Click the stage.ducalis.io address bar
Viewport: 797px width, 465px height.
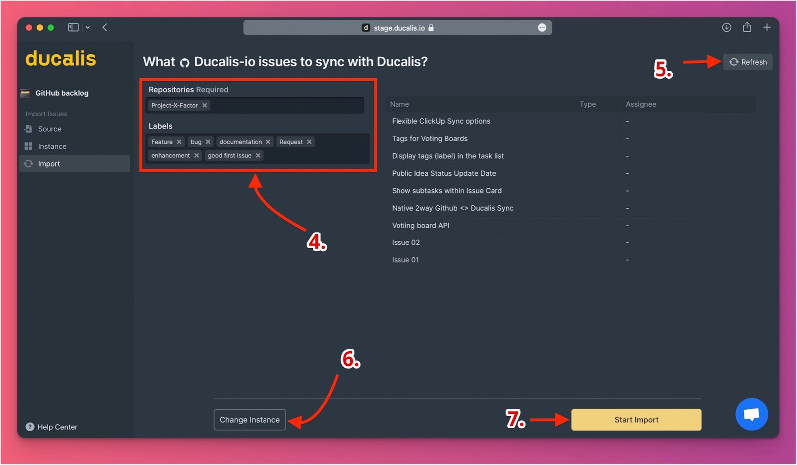pos(398,28)
